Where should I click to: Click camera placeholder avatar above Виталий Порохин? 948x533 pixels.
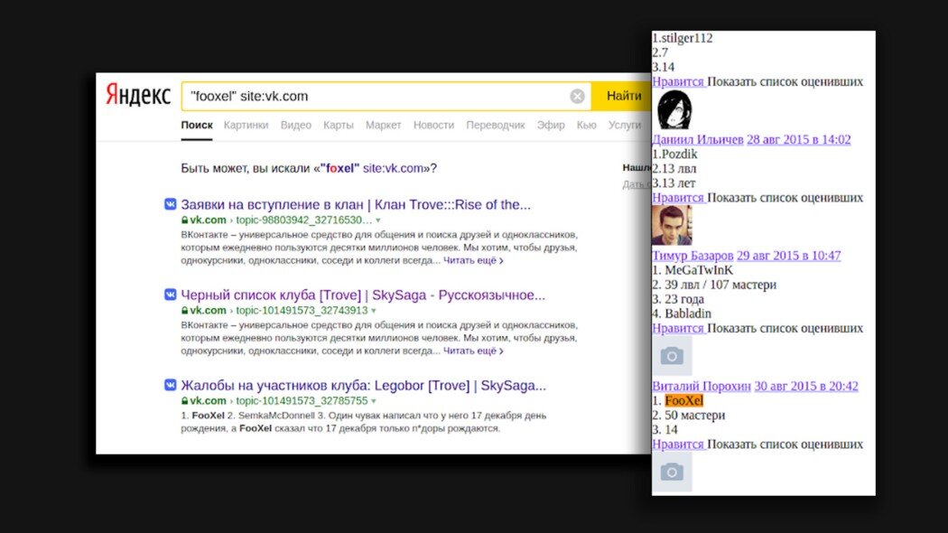click(672, 356)
